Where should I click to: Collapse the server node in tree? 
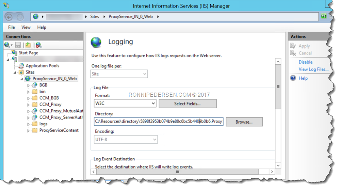coord(8,60)
